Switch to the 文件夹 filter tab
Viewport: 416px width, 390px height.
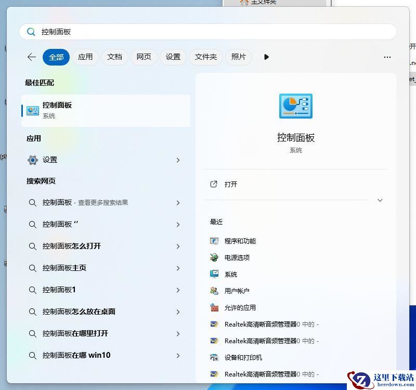[205, 57]
